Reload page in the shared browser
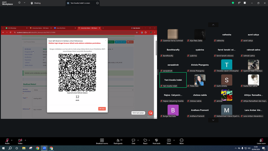 pos(10,33)
